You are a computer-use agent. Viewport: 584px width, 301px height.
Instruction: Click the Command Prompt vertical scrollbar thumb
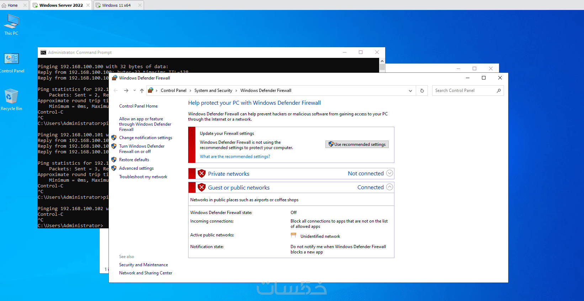[382, 67]
